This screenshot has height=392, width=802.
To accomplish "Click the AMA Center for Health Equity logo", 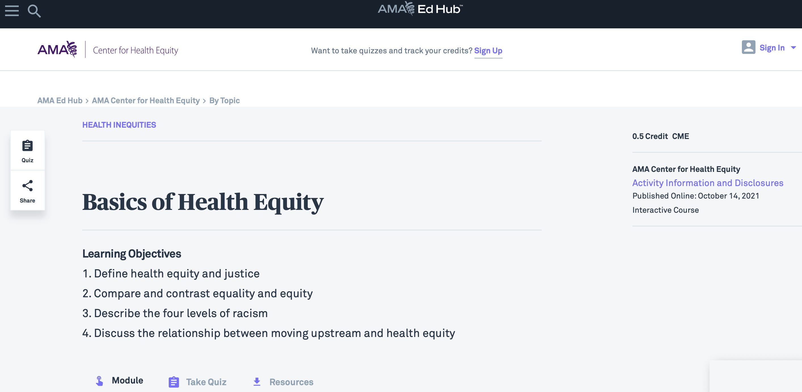I will (108, 50).
